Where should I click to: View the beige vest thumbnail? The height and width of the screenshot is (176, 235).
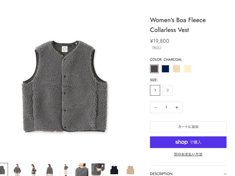point(130,170)
